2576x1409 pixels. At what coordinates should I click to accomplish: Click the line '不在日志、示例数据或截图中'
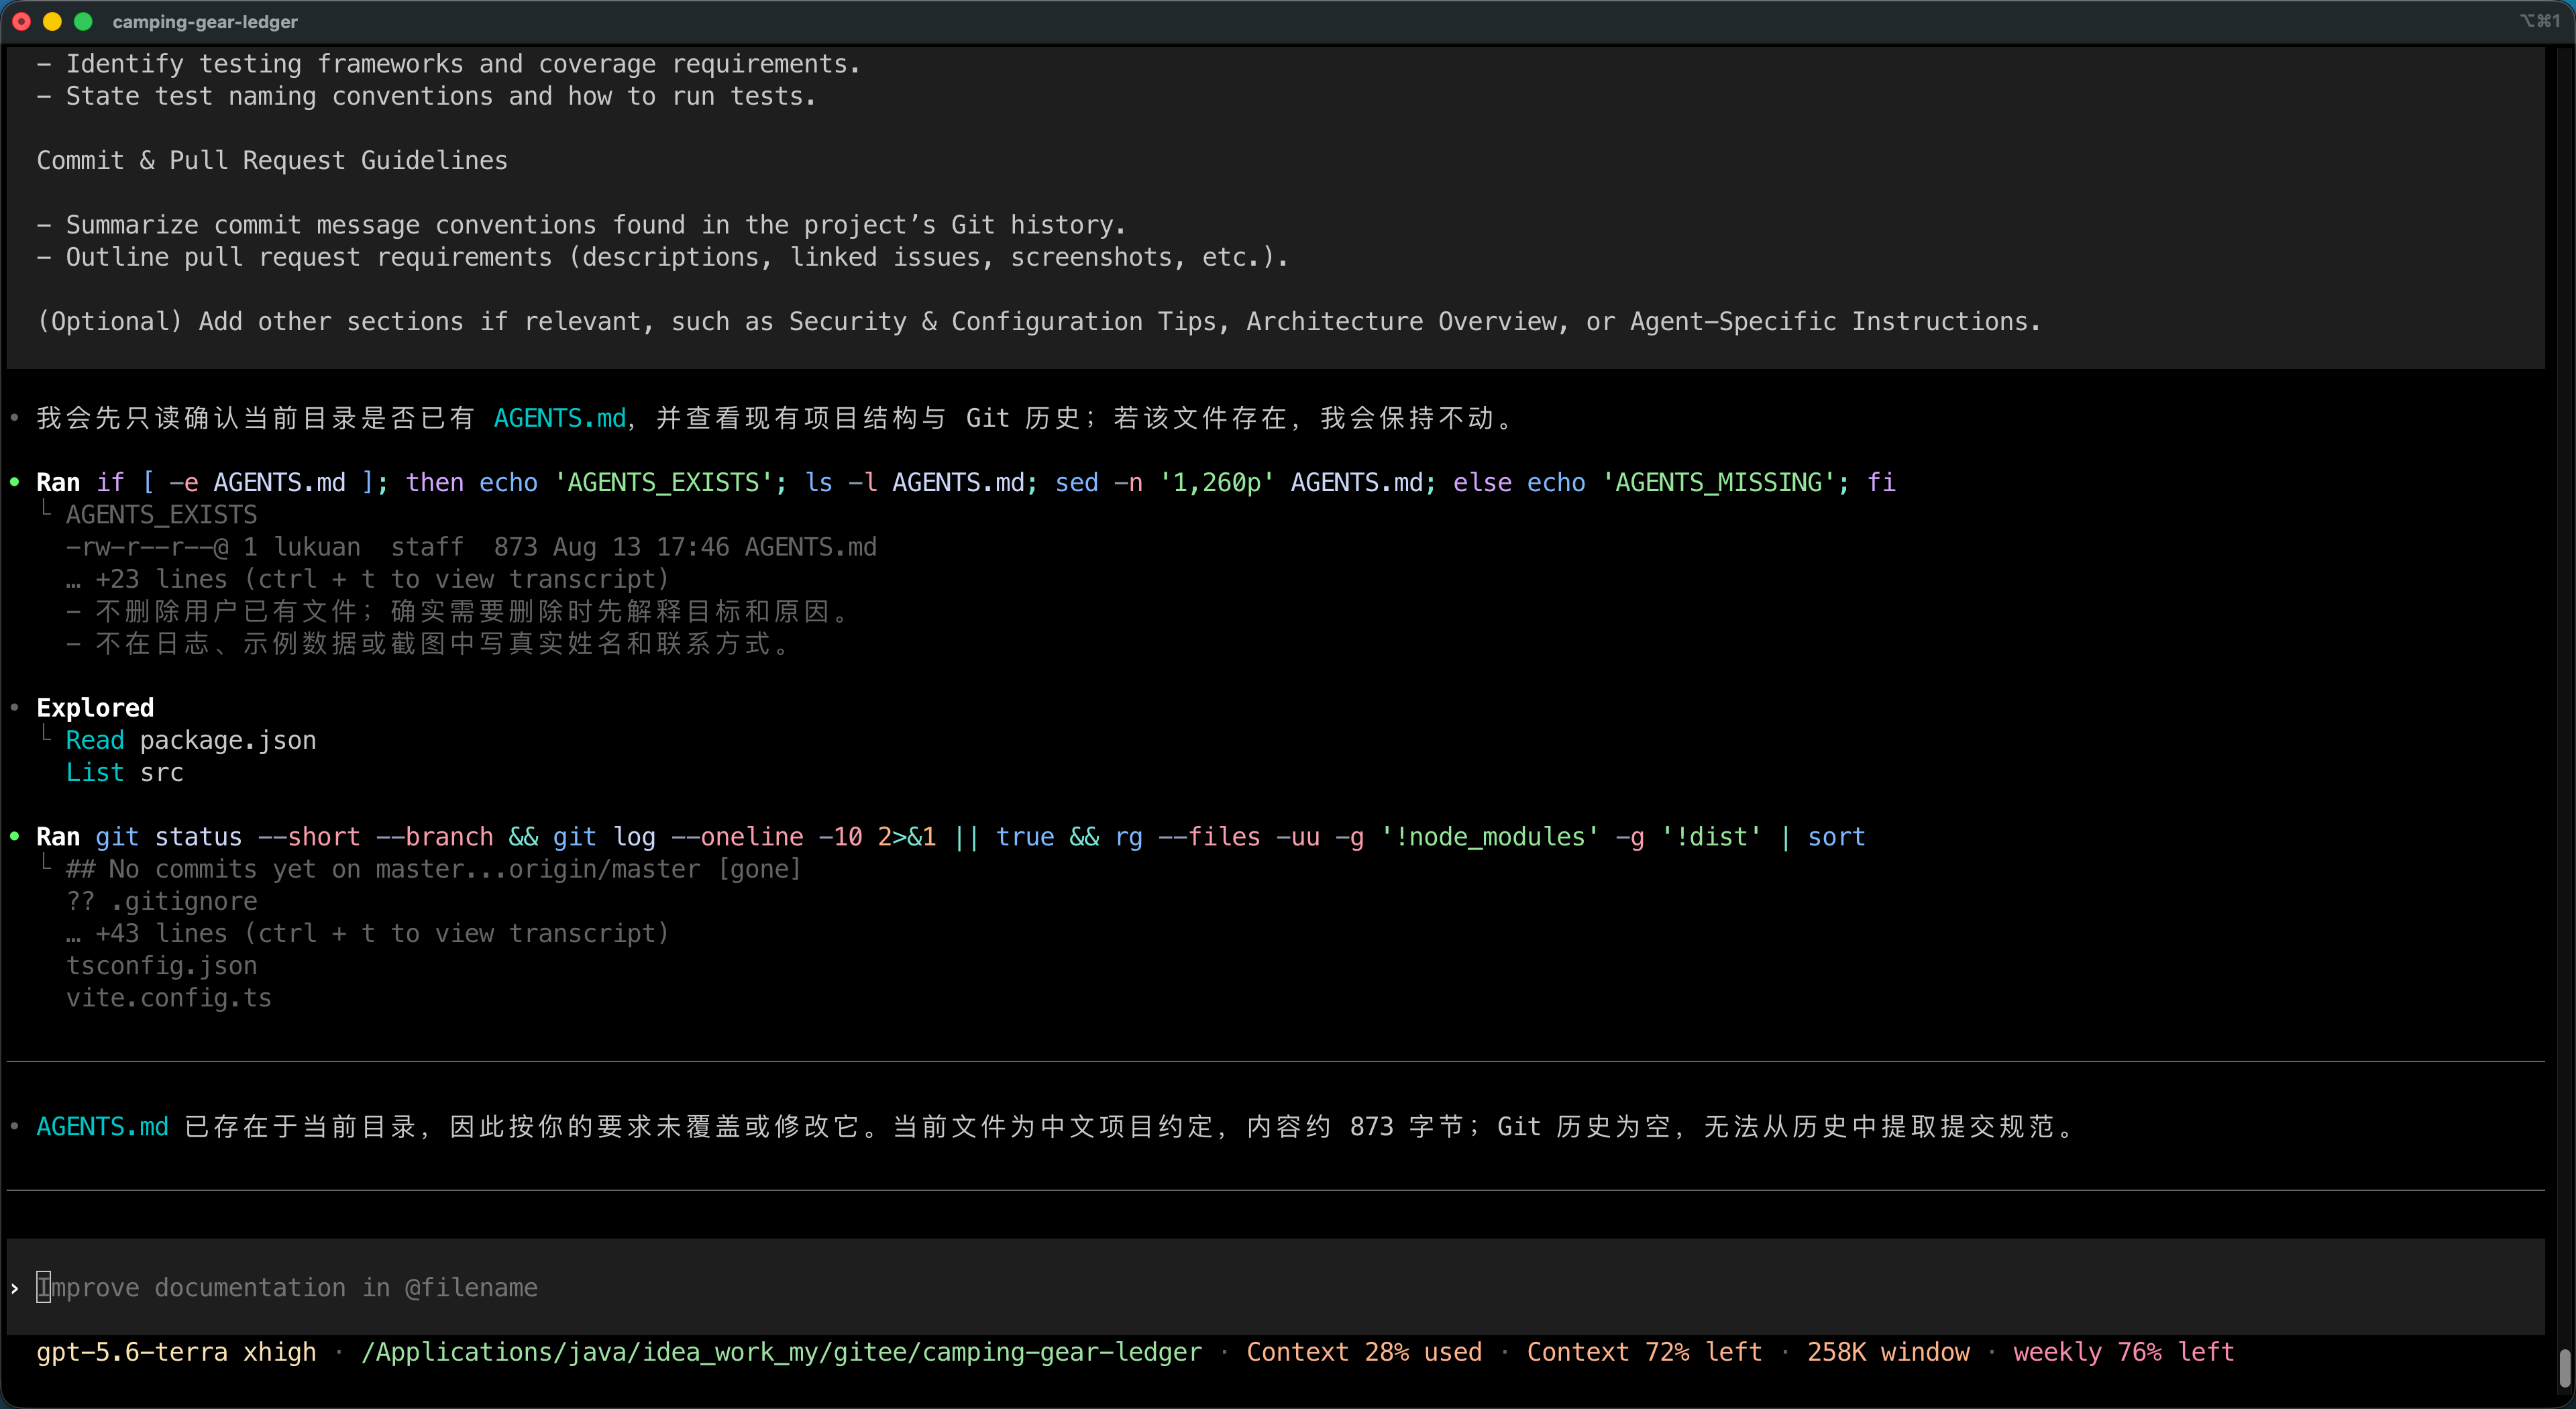(x=428, y=643)
